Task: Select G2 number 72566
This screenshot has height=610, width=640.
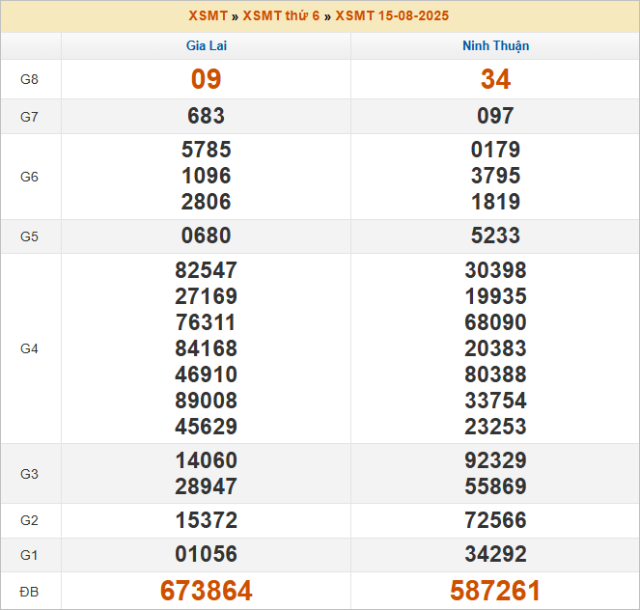Action: tap(495, 520)
